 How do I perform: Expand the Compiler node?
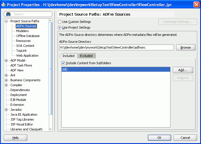(x=6, y=85)
